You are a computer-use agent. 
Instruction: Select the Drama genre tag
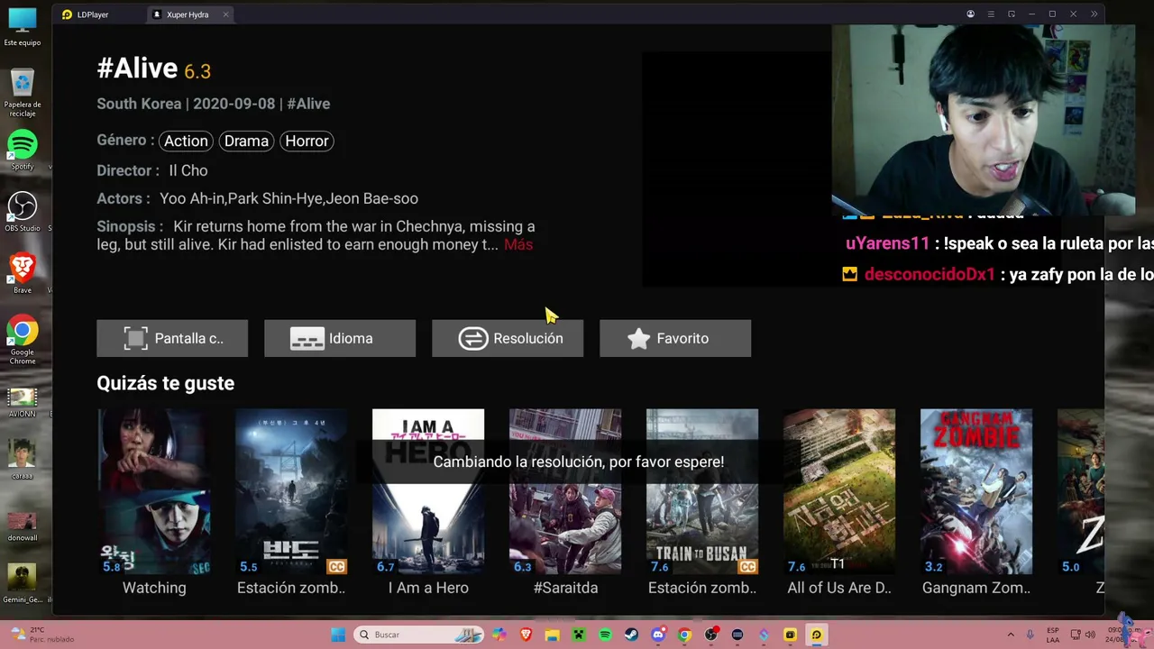(x=246, y=141)
